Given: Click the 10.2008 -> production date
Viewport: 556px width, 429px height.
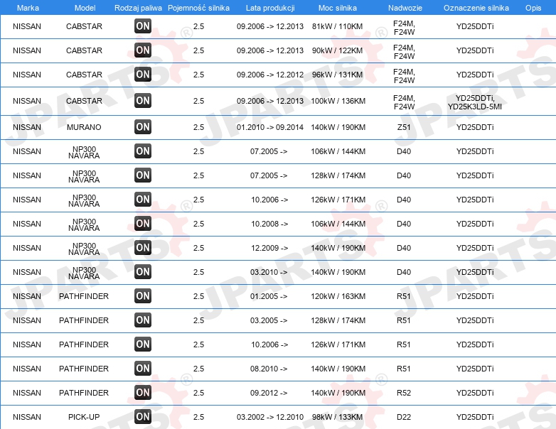Looking at the screenshot, I should (x=269, y=224).
